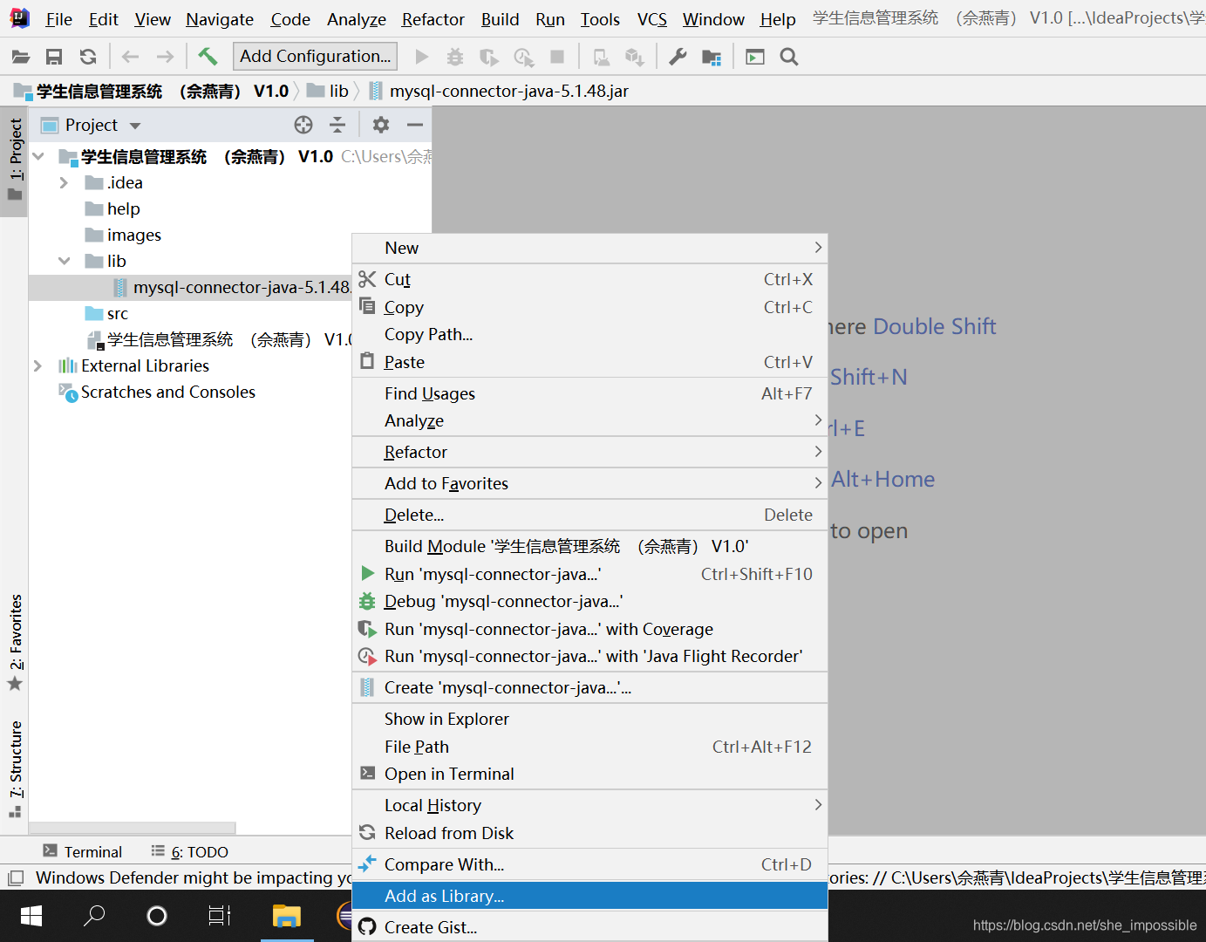Select Find Usages in context menu
This screenshot has width=1206, height=942.
[x=589, y=393]
